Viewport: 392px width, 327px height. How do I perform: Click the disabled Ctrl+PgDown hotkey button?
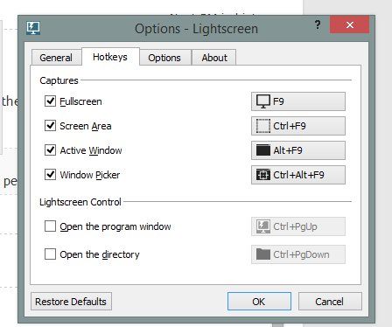[298, 254]
